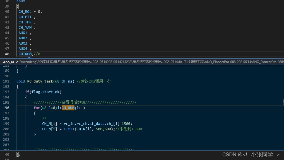Click CH_N[i] on line 199
Screen dimensions: 284x160
(x=50, y=123)
